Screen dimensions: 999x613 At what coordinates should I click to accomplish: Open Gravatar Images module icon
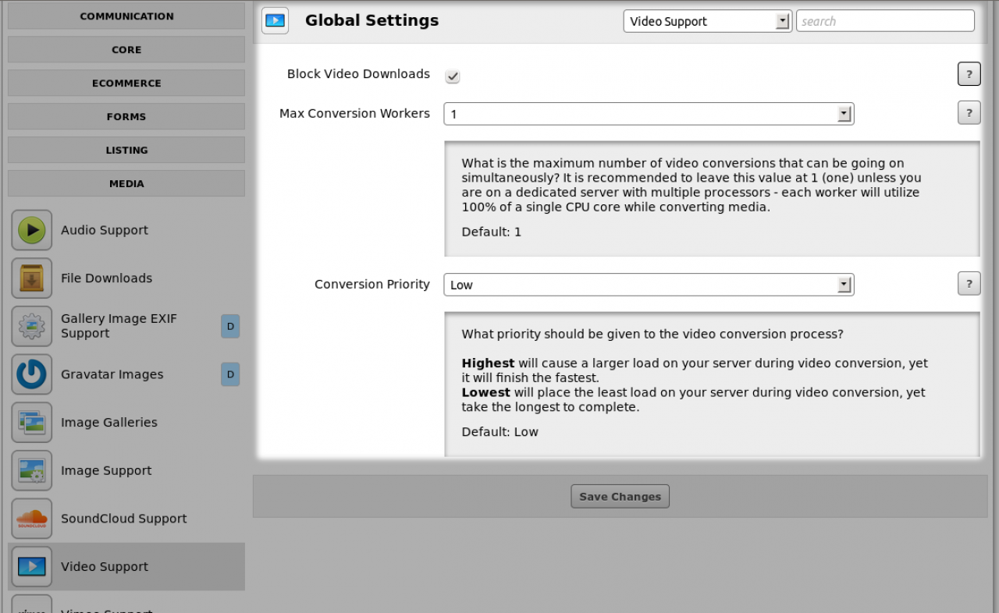pos(32,374)
